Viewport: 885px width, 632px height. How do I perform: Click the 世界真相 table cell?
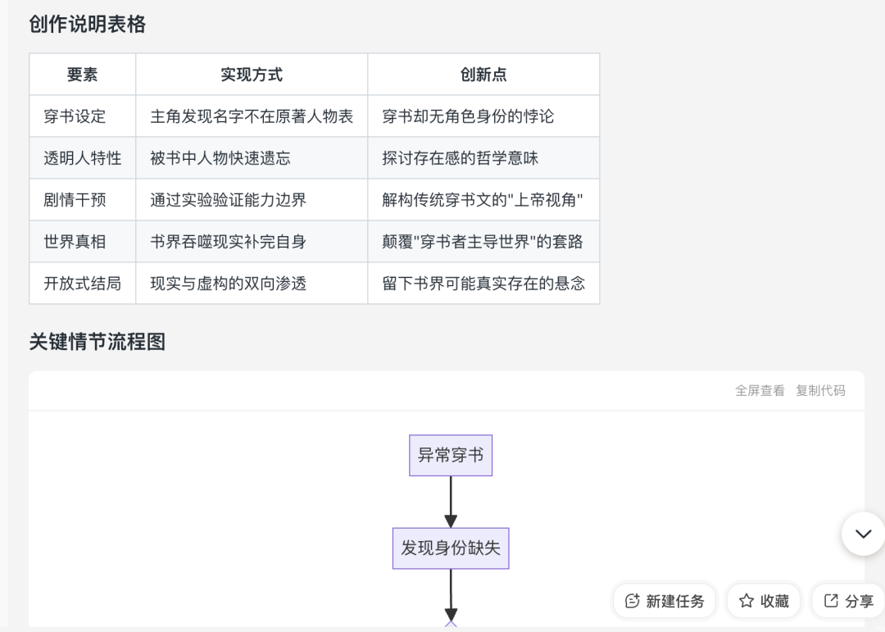click(83, 242)
